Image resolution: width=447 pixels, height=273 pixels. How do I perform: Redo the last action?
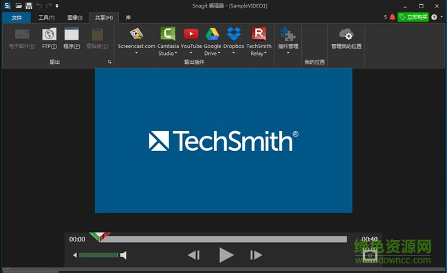click(x=49, y=5)
